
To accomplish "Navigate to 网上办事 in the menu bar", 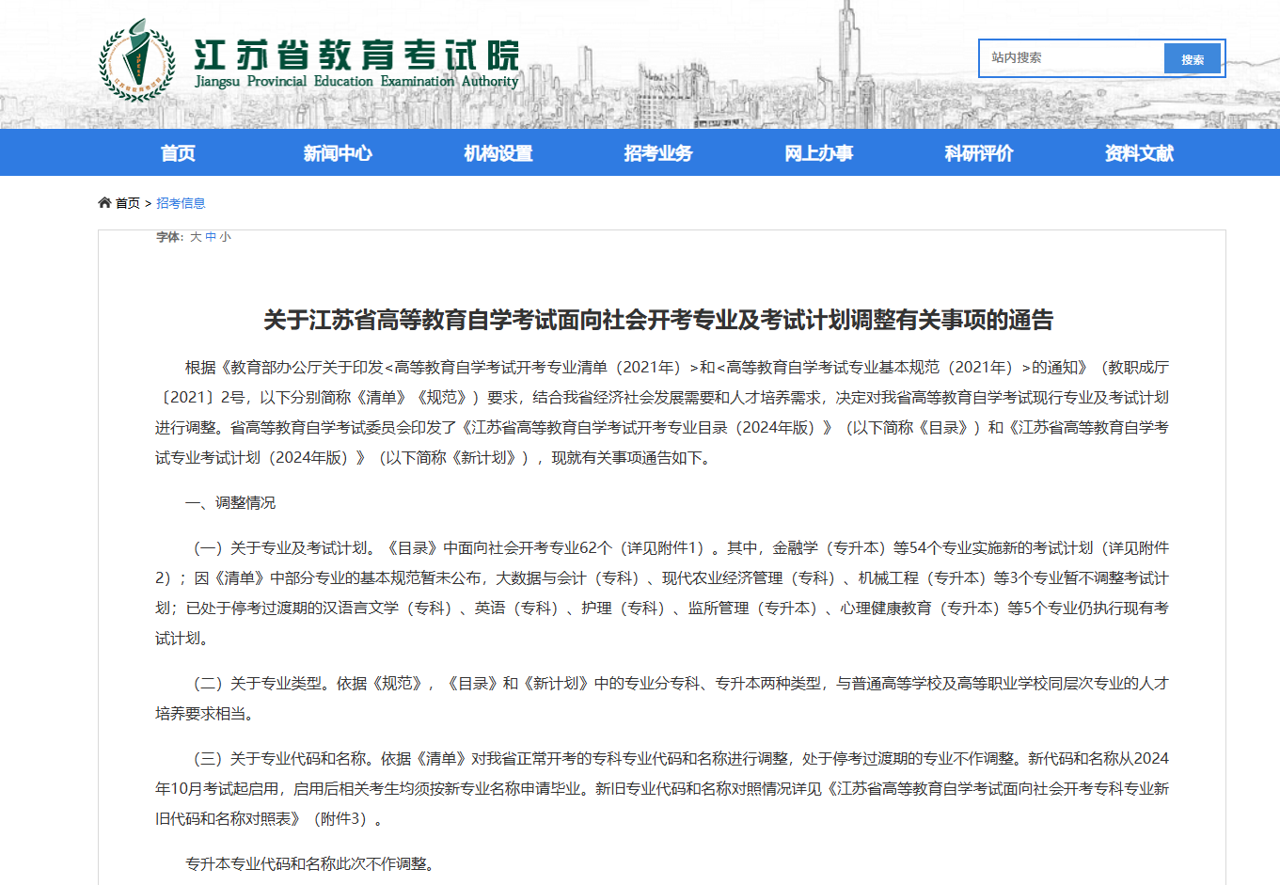I will click(819, 153).
